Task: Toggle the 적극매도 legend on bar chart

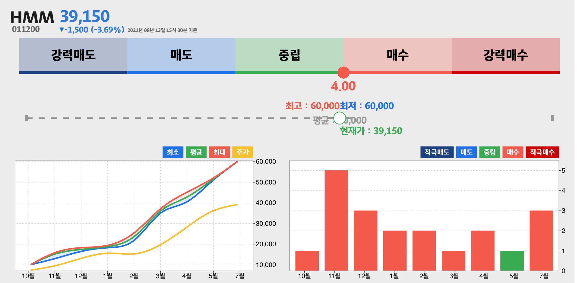Action: (x=437, y=152)
